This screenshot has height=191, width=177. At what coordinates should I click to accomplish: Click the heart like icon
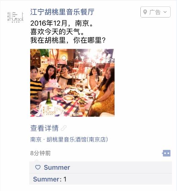coord(38,167)
